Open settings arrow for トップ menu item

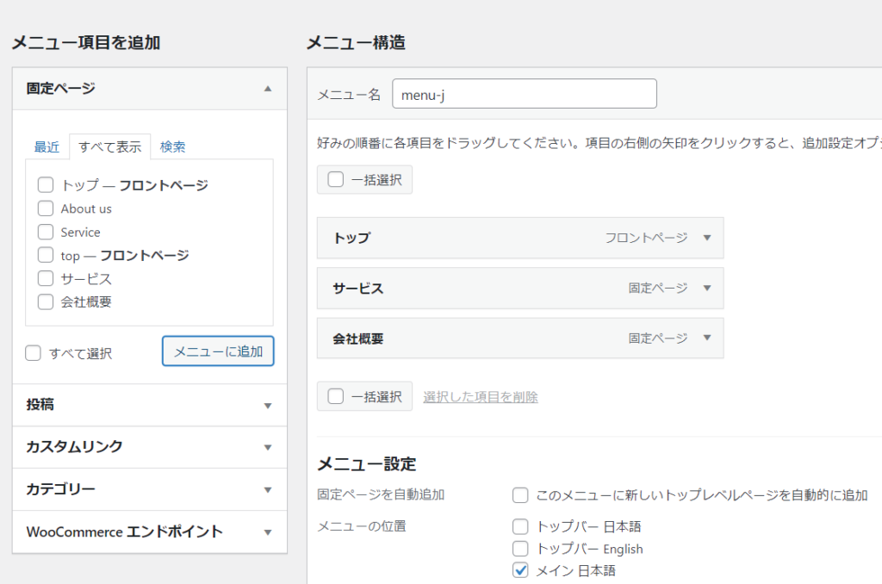[x=707, y=239]
